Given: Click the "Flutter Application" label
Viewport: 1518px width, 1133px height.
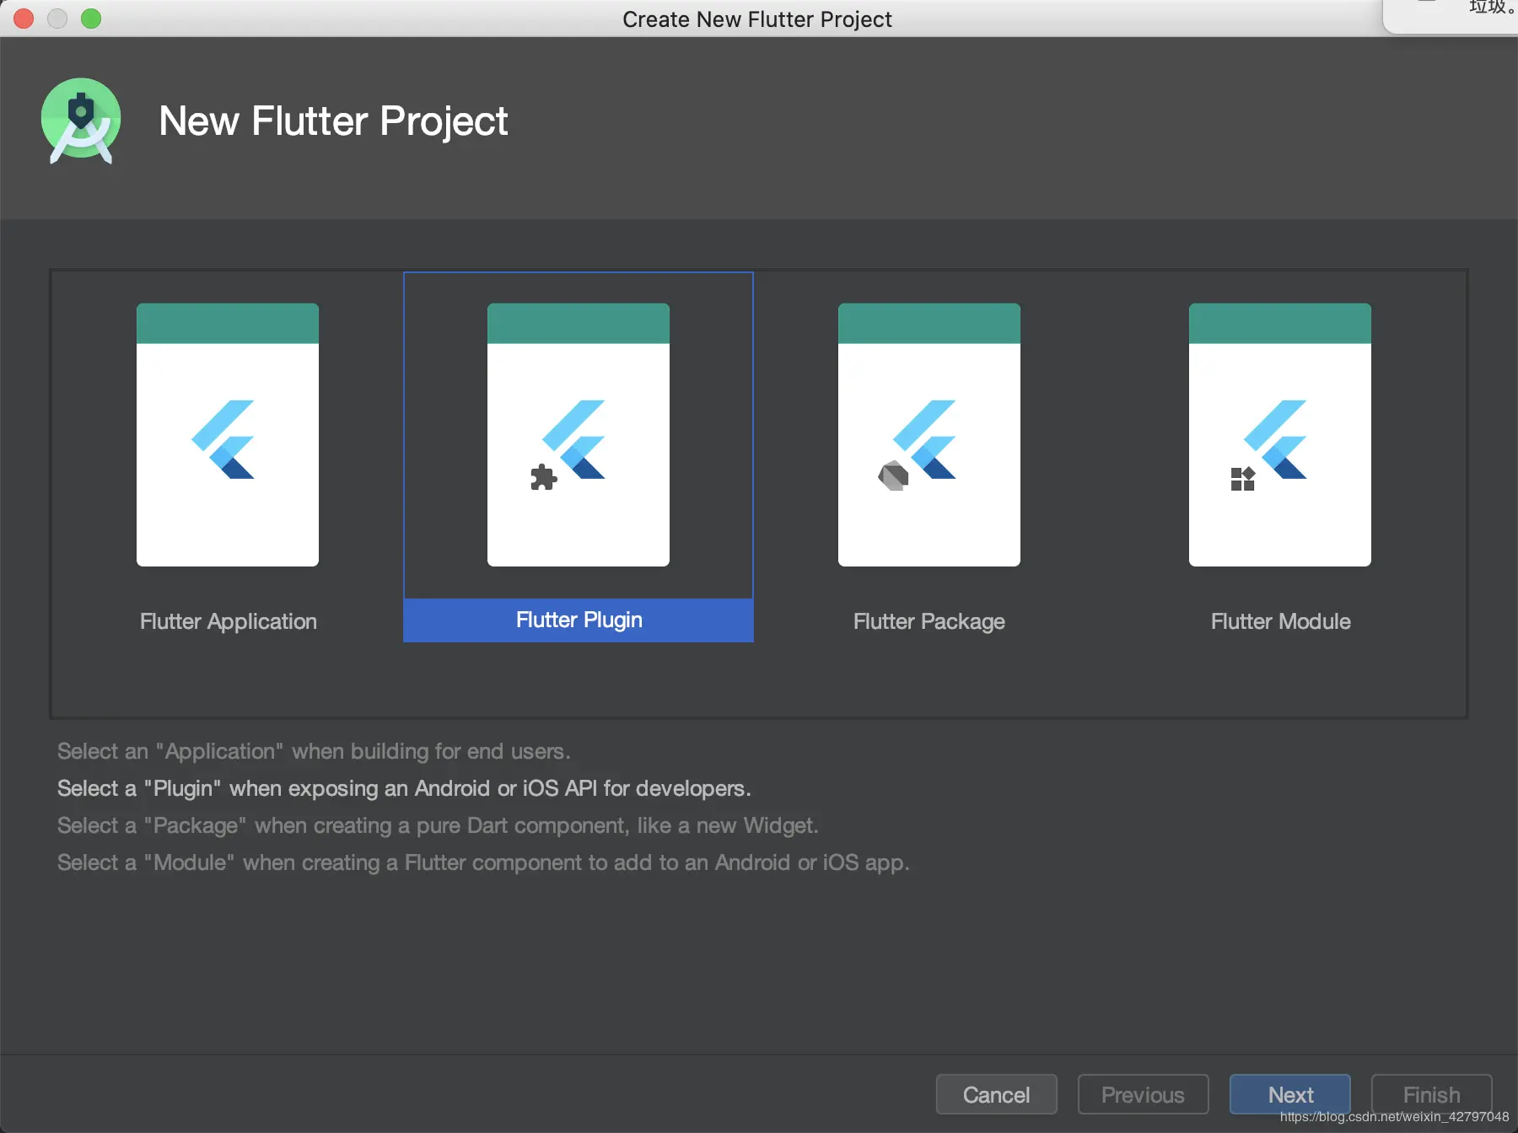Looking at the screenshot, I should 229,621.
